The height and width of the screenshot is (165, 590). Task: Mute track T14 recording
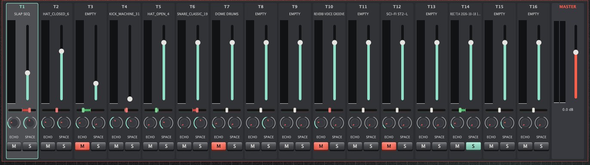click(457, 146)
